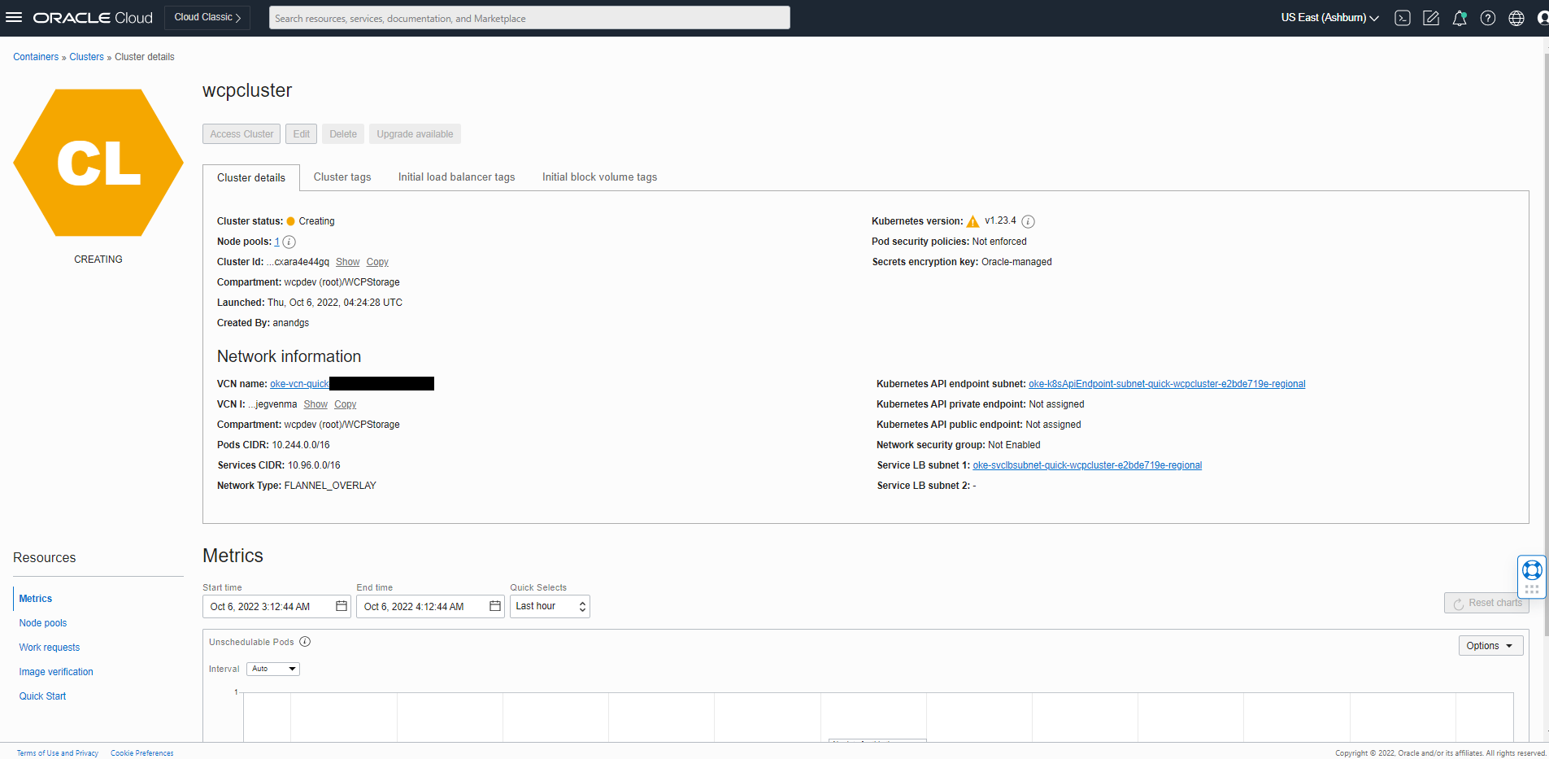Click the cluster Edit button
The image size is (1549, 759).
coord(302,134)
